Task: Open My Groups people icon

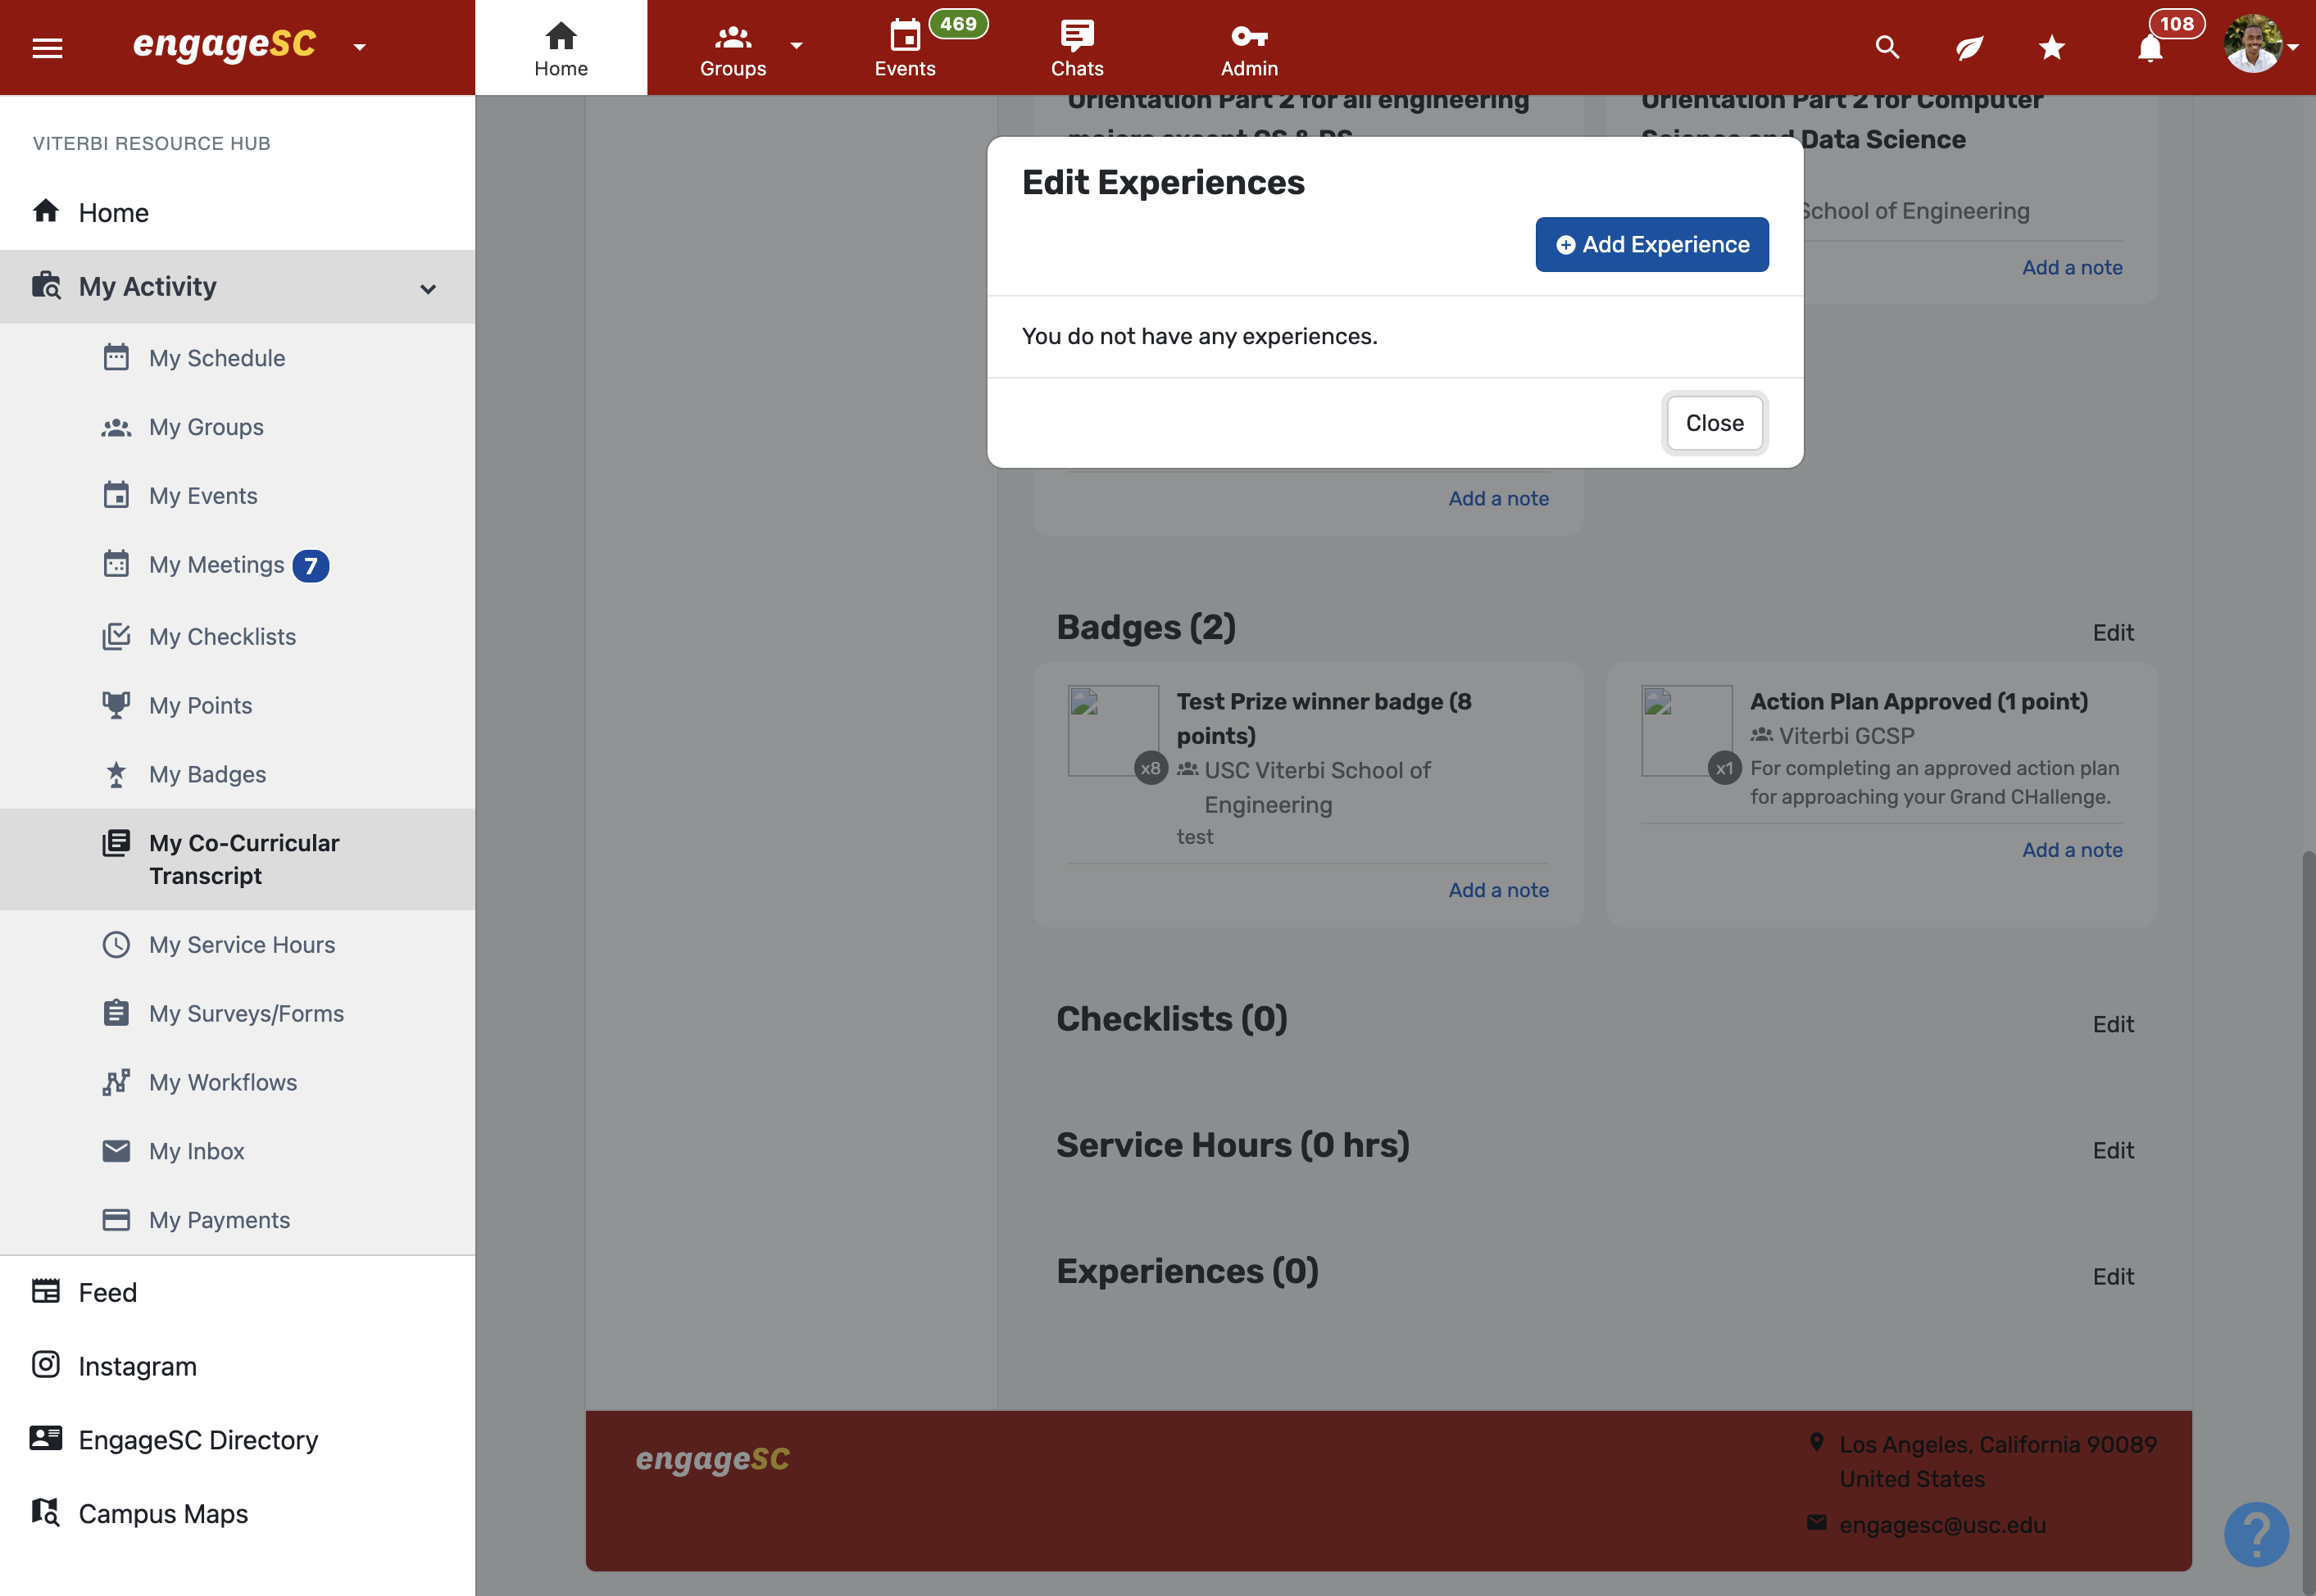Action: point(116,427)
